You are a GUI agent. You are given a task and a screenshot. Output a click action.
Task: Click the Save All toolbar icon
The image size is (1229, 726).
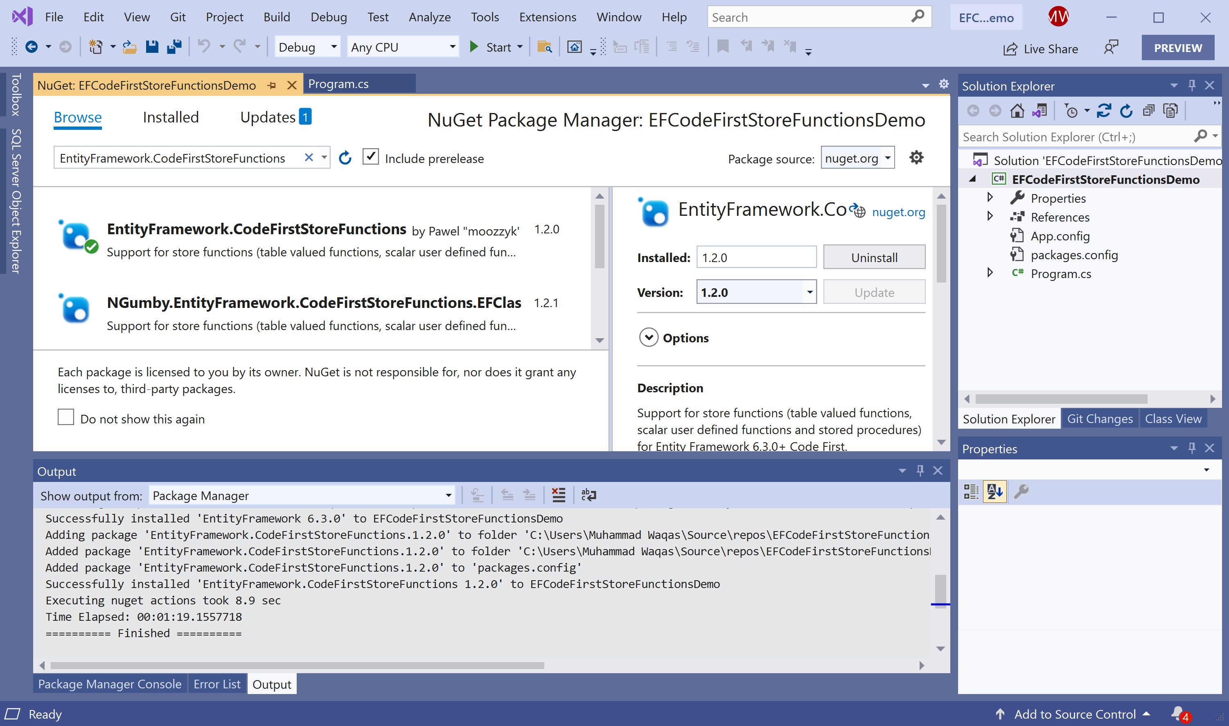[174, 47]
